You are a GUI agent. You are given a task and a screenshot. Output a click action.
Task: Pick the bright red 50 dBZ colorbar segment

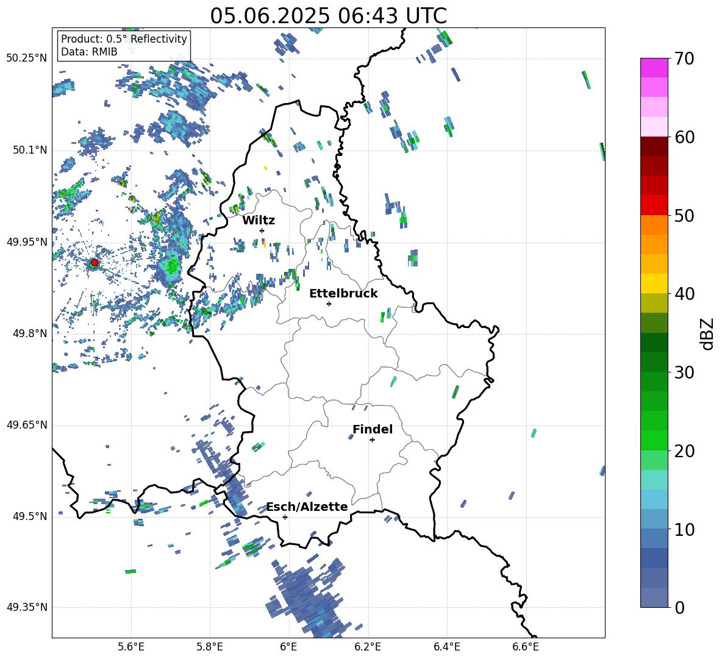point(654,205)
